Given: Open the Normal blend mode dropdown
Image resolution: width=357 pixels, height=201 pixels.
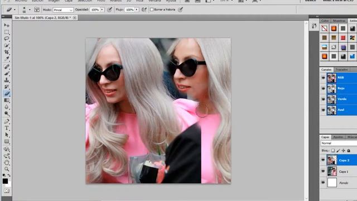Looking at the screenshot, I should point(339,143).
